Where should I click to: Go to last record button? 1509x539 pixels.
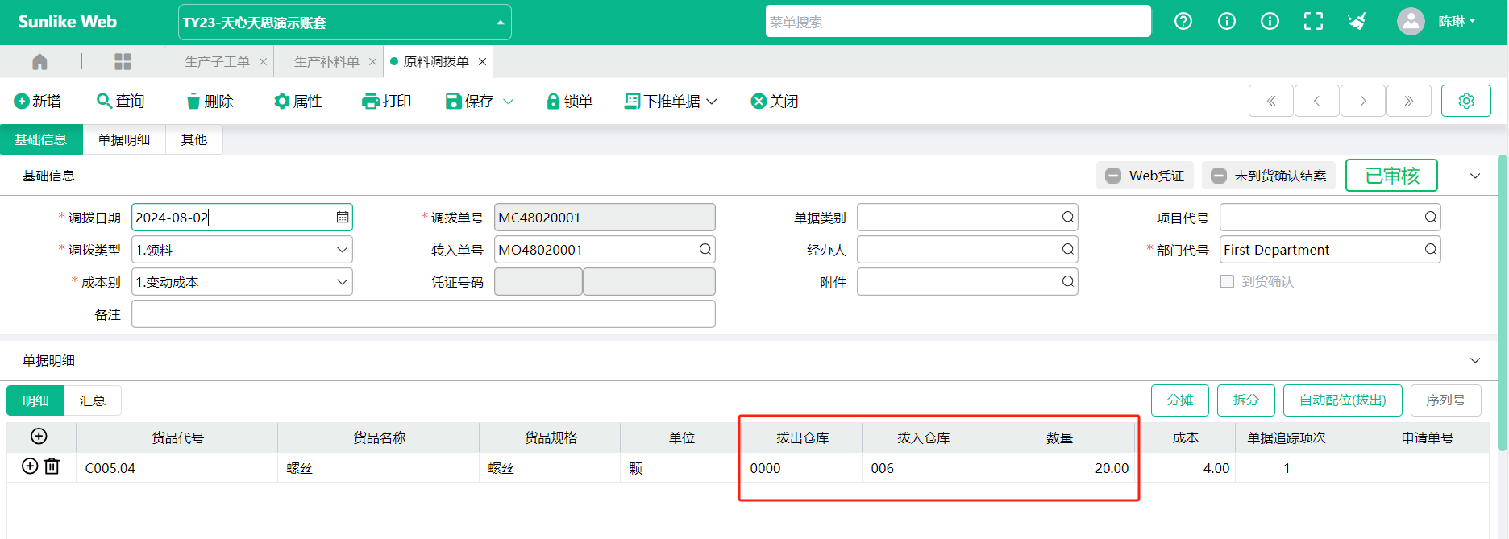coord(1409,101)
